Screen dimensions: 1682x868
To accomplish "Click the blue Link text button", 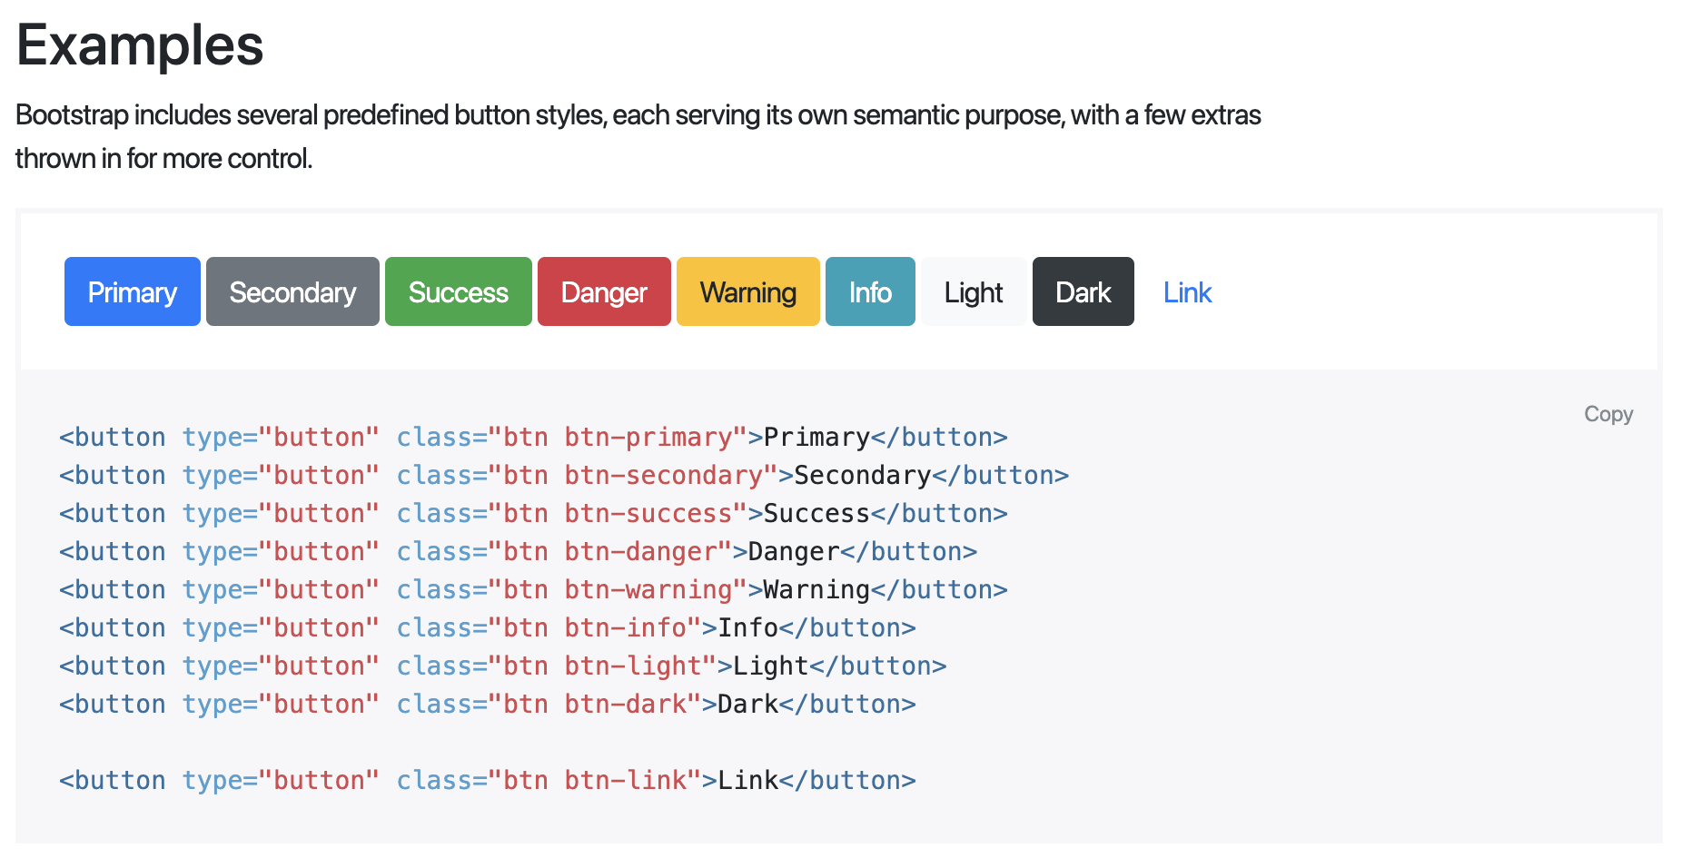I will (x=1187, y=291).
